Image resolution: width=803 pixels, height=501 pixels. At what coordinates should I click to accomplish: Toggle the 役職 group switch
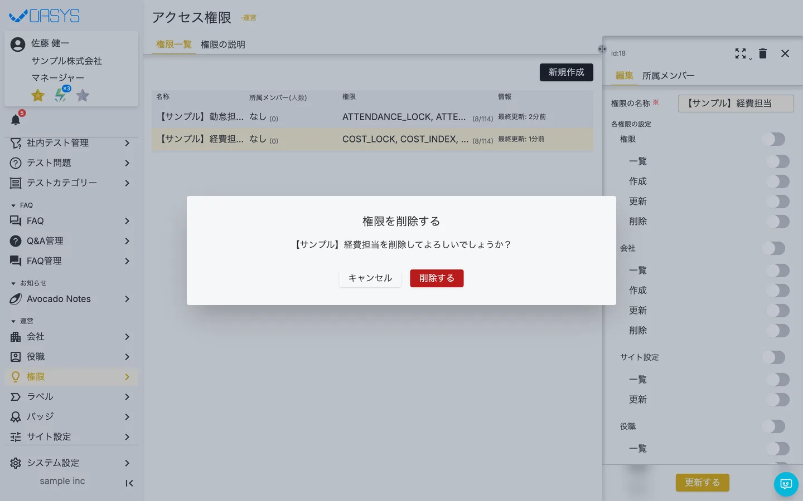point(774,426)
